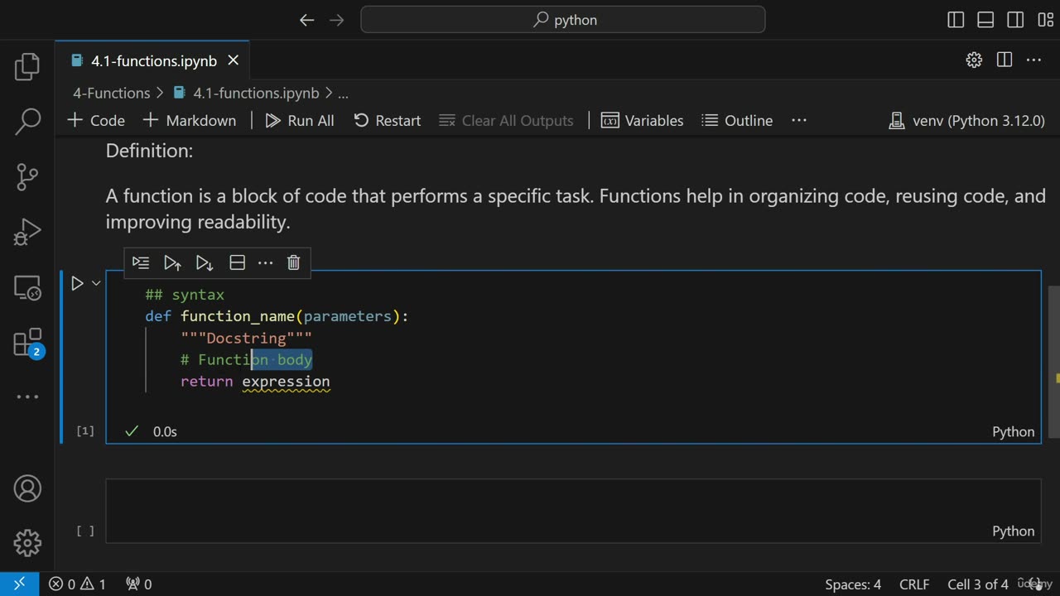
Task: Click the """Docstring""" line
Action: pyautogui.click(x=246, y=338)
